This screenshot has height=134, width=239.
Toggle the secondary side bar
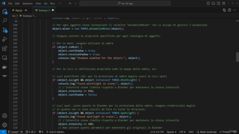click(218, 3)
